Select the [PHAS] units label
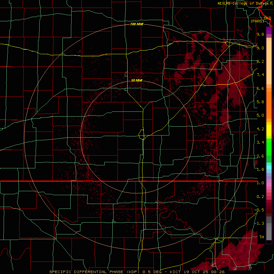The width and height of the screenshot is (274, 274). click(257, 21)
